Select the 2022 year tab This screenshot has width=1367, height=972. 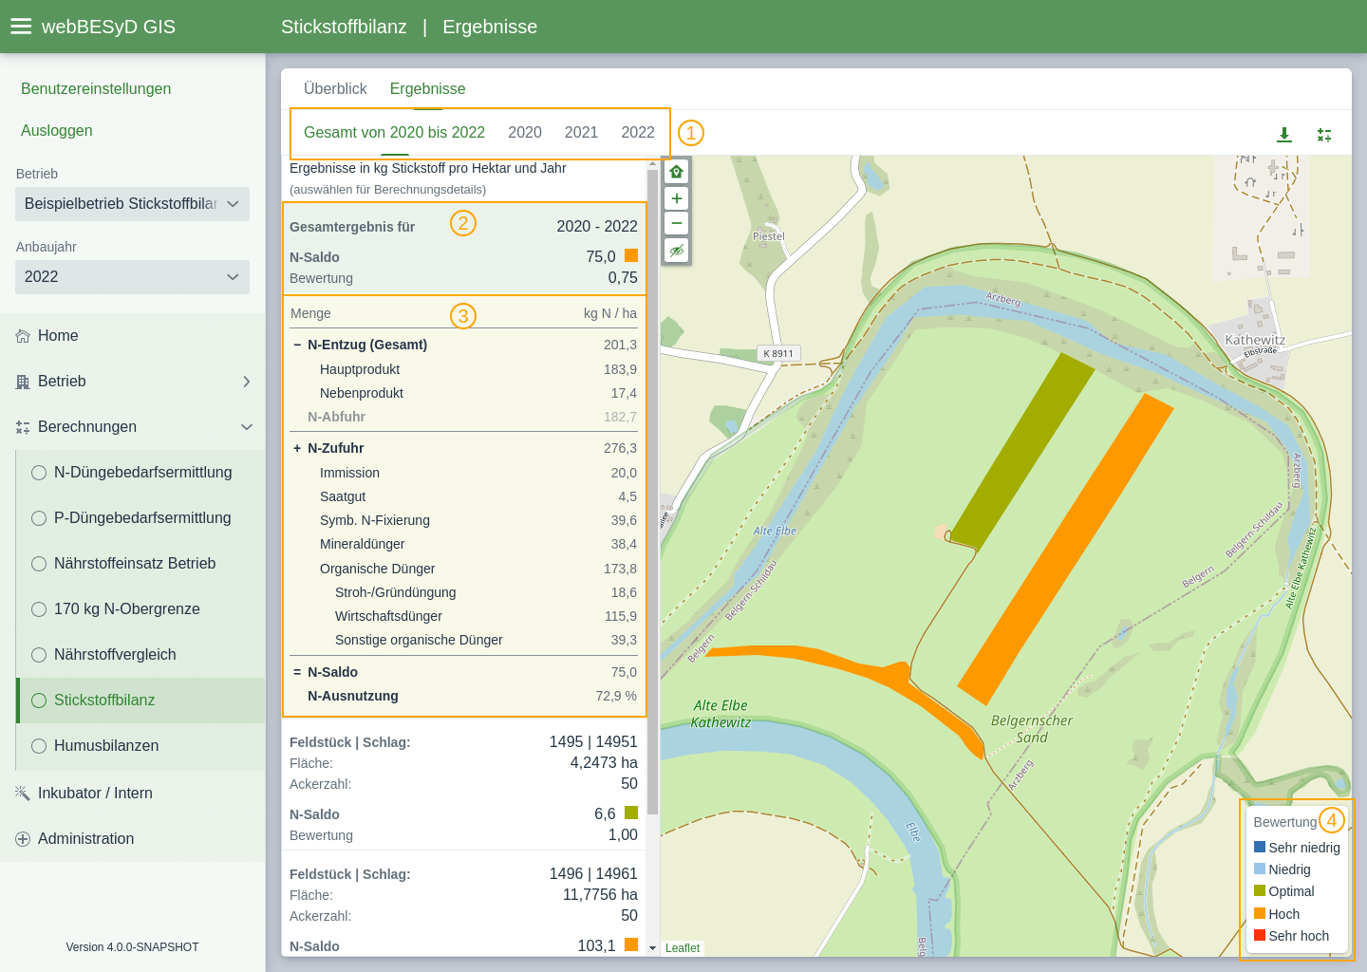click(638, 133)
